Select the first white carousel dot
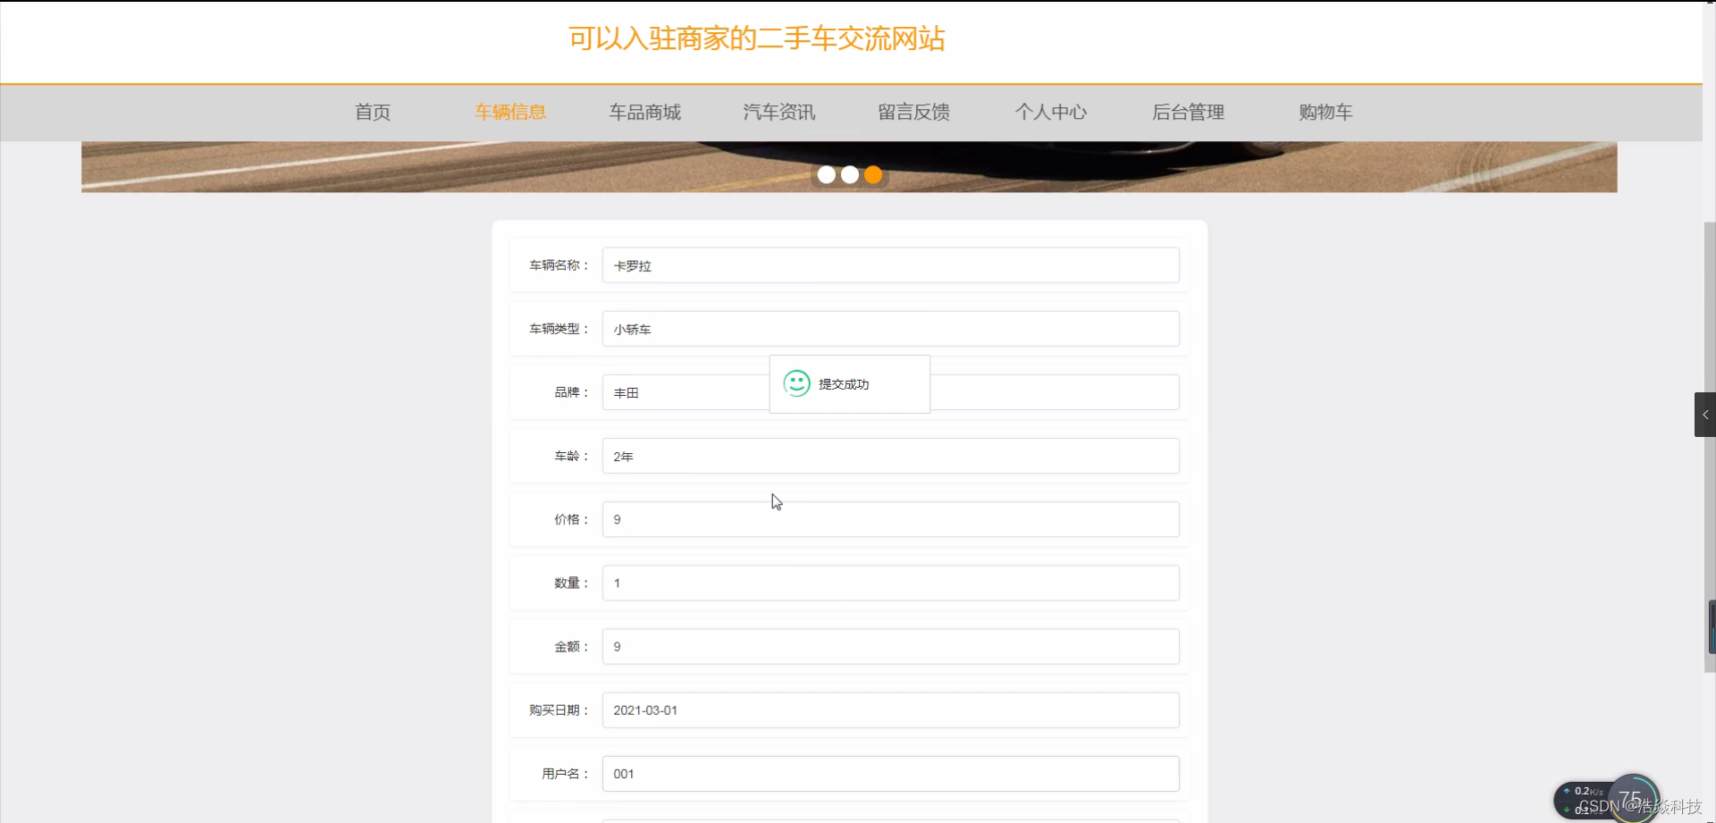 pos(826,174)
